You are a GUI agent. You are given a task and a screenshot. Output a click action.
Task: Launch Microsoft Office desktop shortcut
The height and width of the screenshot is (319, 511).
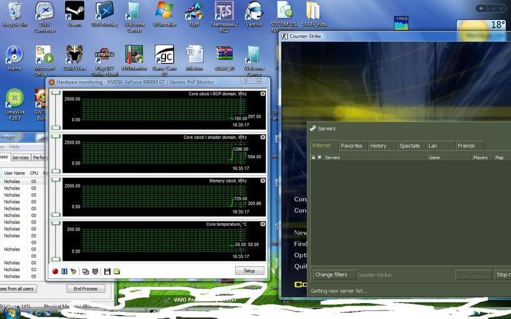[x=44, y=61]
